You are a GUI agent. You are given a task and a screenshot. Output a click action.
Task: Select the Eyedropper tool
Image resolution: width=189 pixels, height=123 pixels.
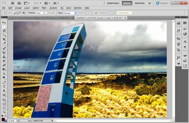(4, 43)
